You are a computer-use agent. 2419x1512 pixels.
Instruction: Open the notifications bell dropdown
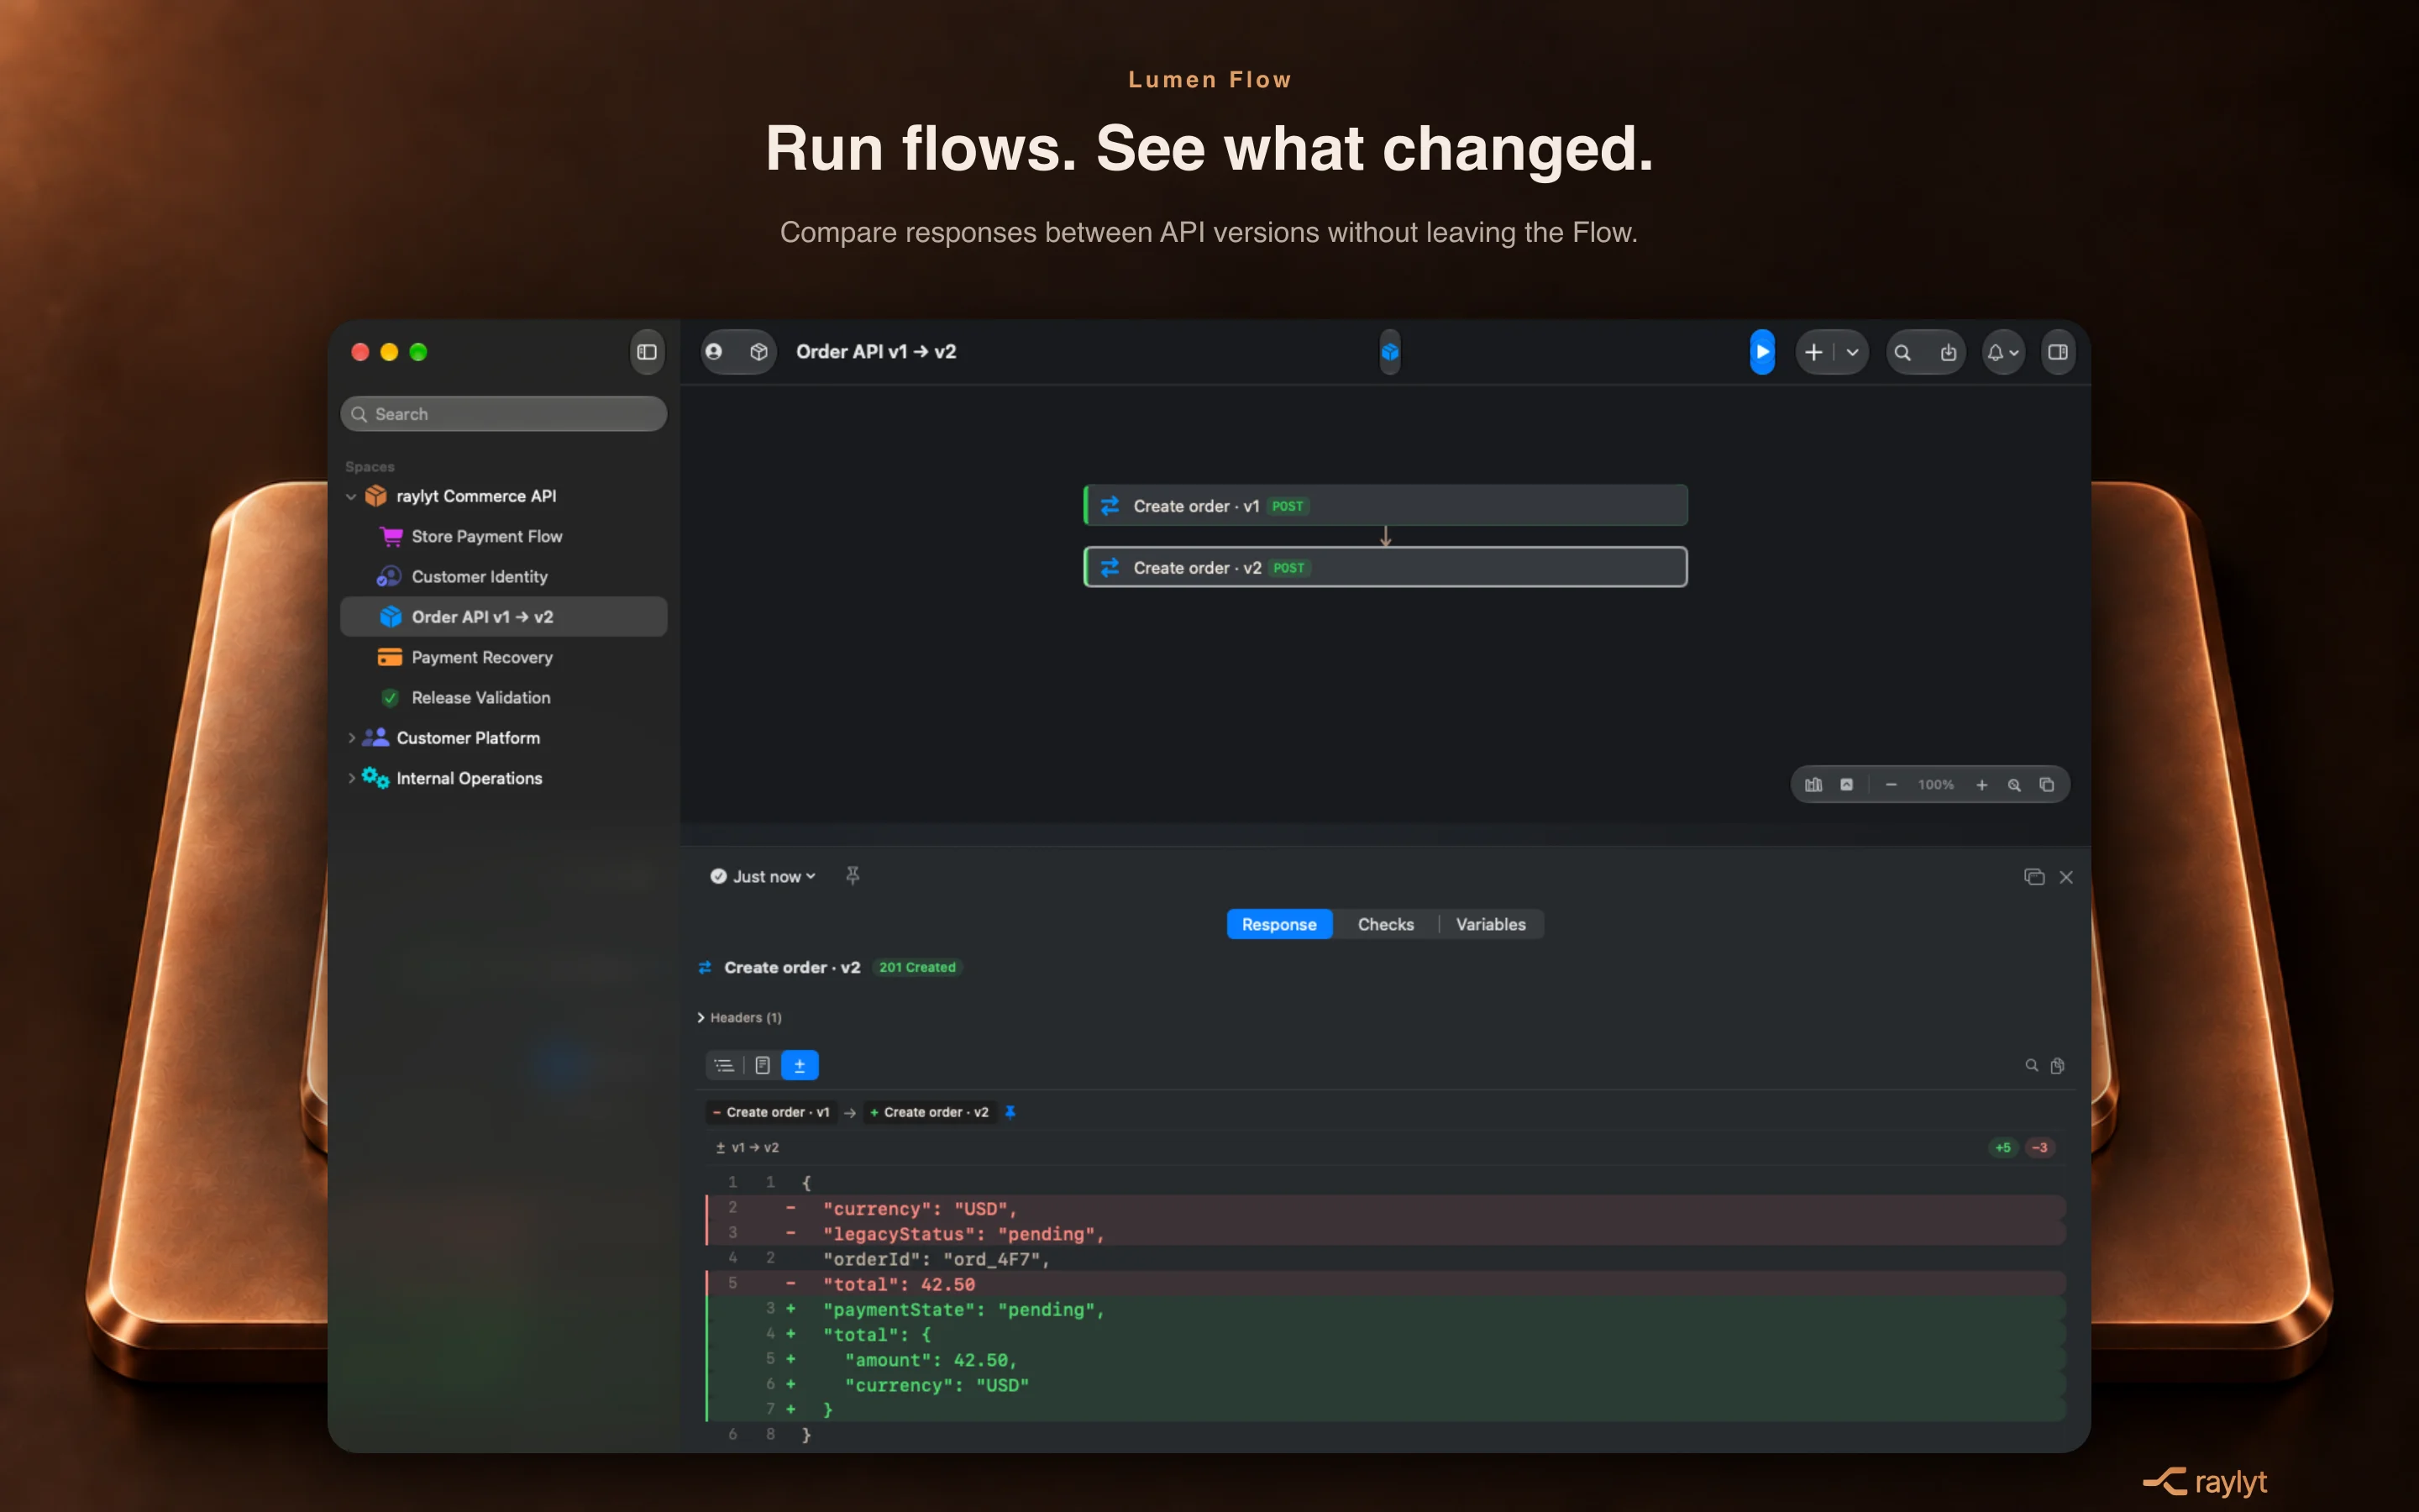tap(2003, 352)
